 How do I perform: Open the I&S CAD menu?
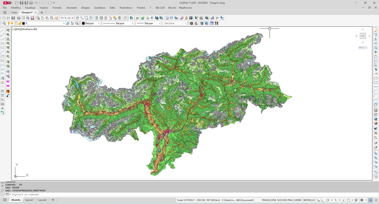tap(160, 8)
